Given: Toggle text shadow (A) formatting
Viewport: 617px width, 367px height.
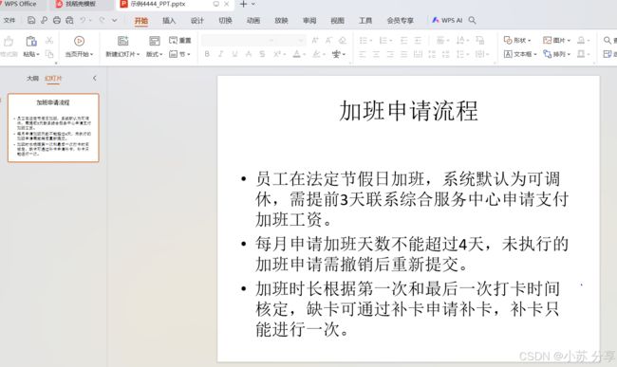Looking at the screenshot, I should tap(249, 54).
